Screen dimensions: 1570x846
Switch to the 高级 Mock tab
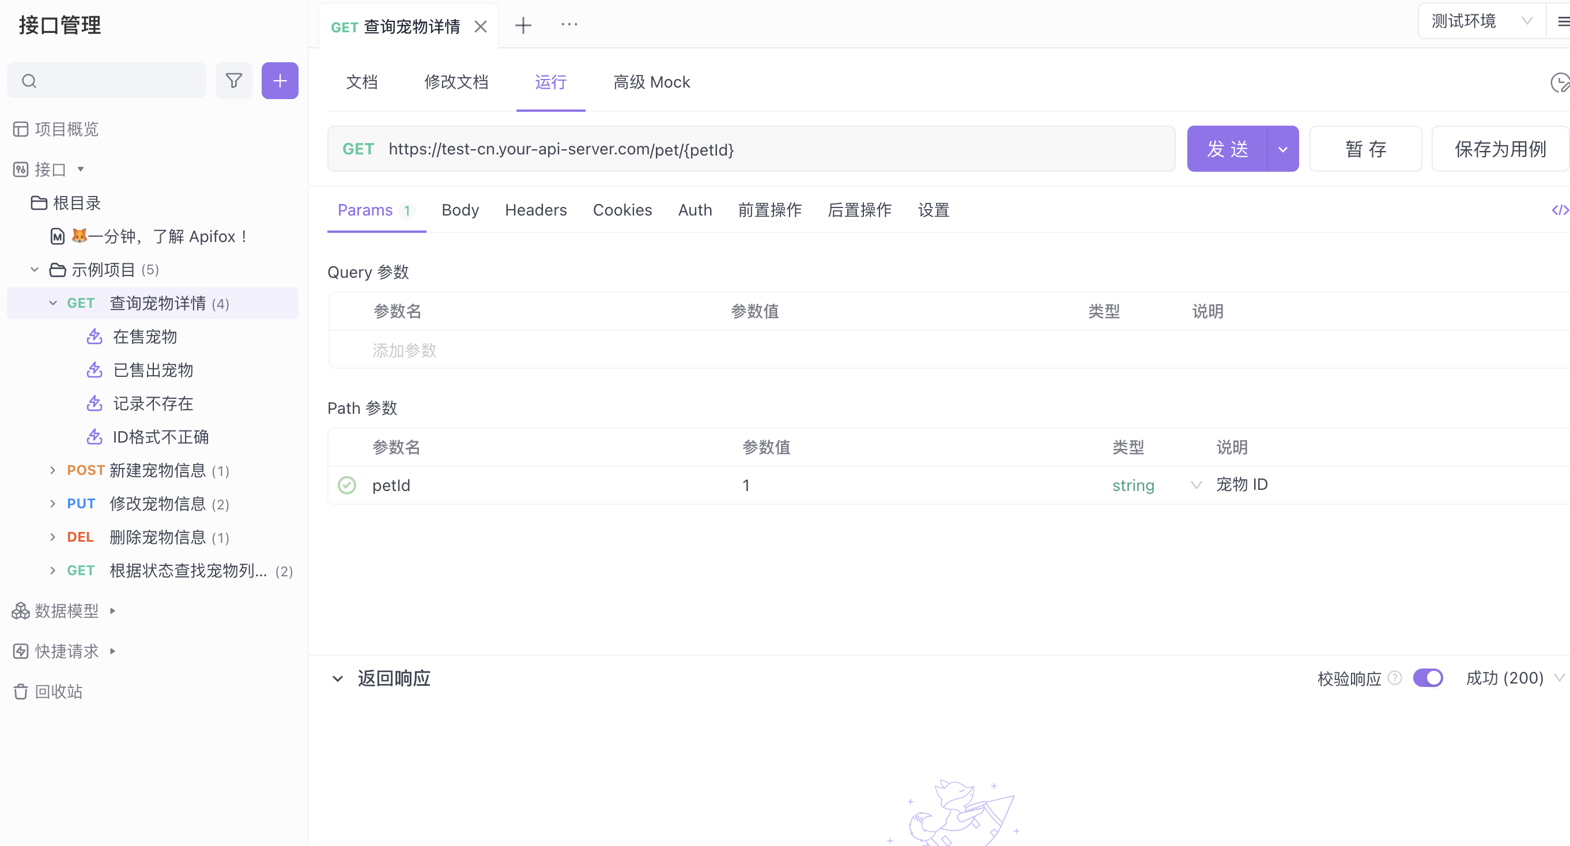(x=651, y=82)
